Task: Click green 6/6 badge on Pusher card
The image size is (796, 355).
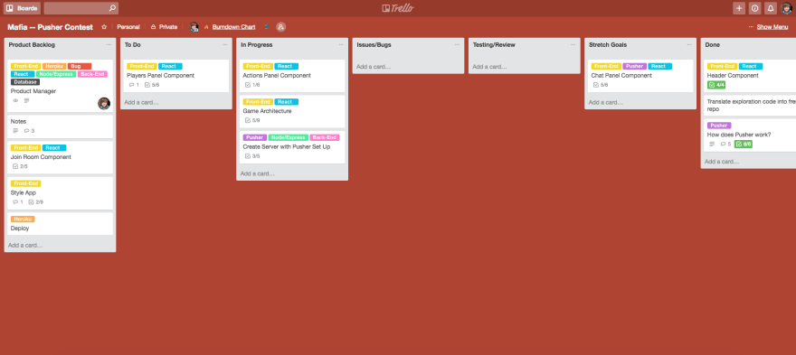Action: 744,144
